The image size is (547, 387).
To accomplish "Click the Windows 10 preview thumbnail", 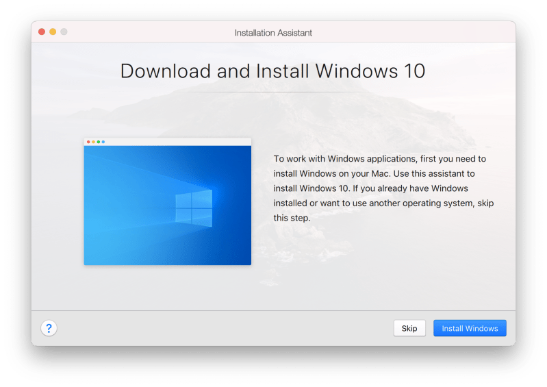I will [x=168, y=201].
